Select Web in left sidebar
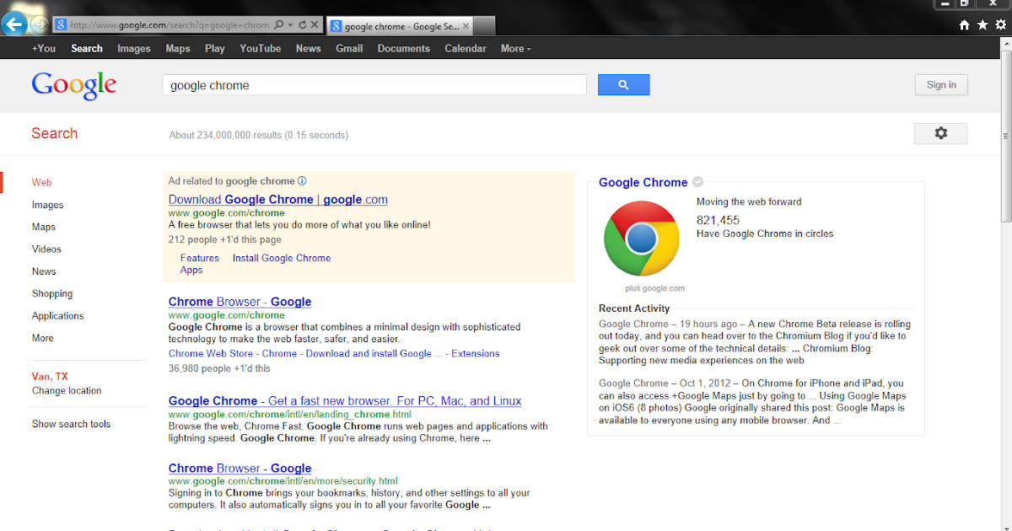The width and height of the screenshot is (1012, 531). pos(42,182)
